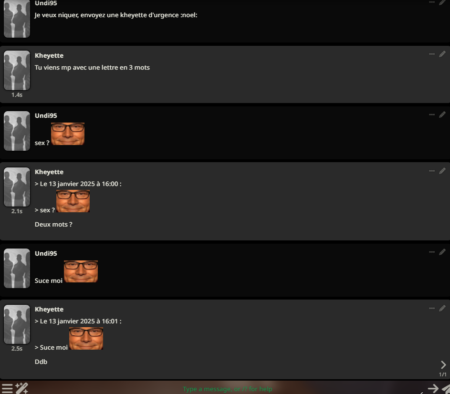
Task: Edit Kheyette's 'Ddb' message with pencil icon
Action: tap(442, 308)
